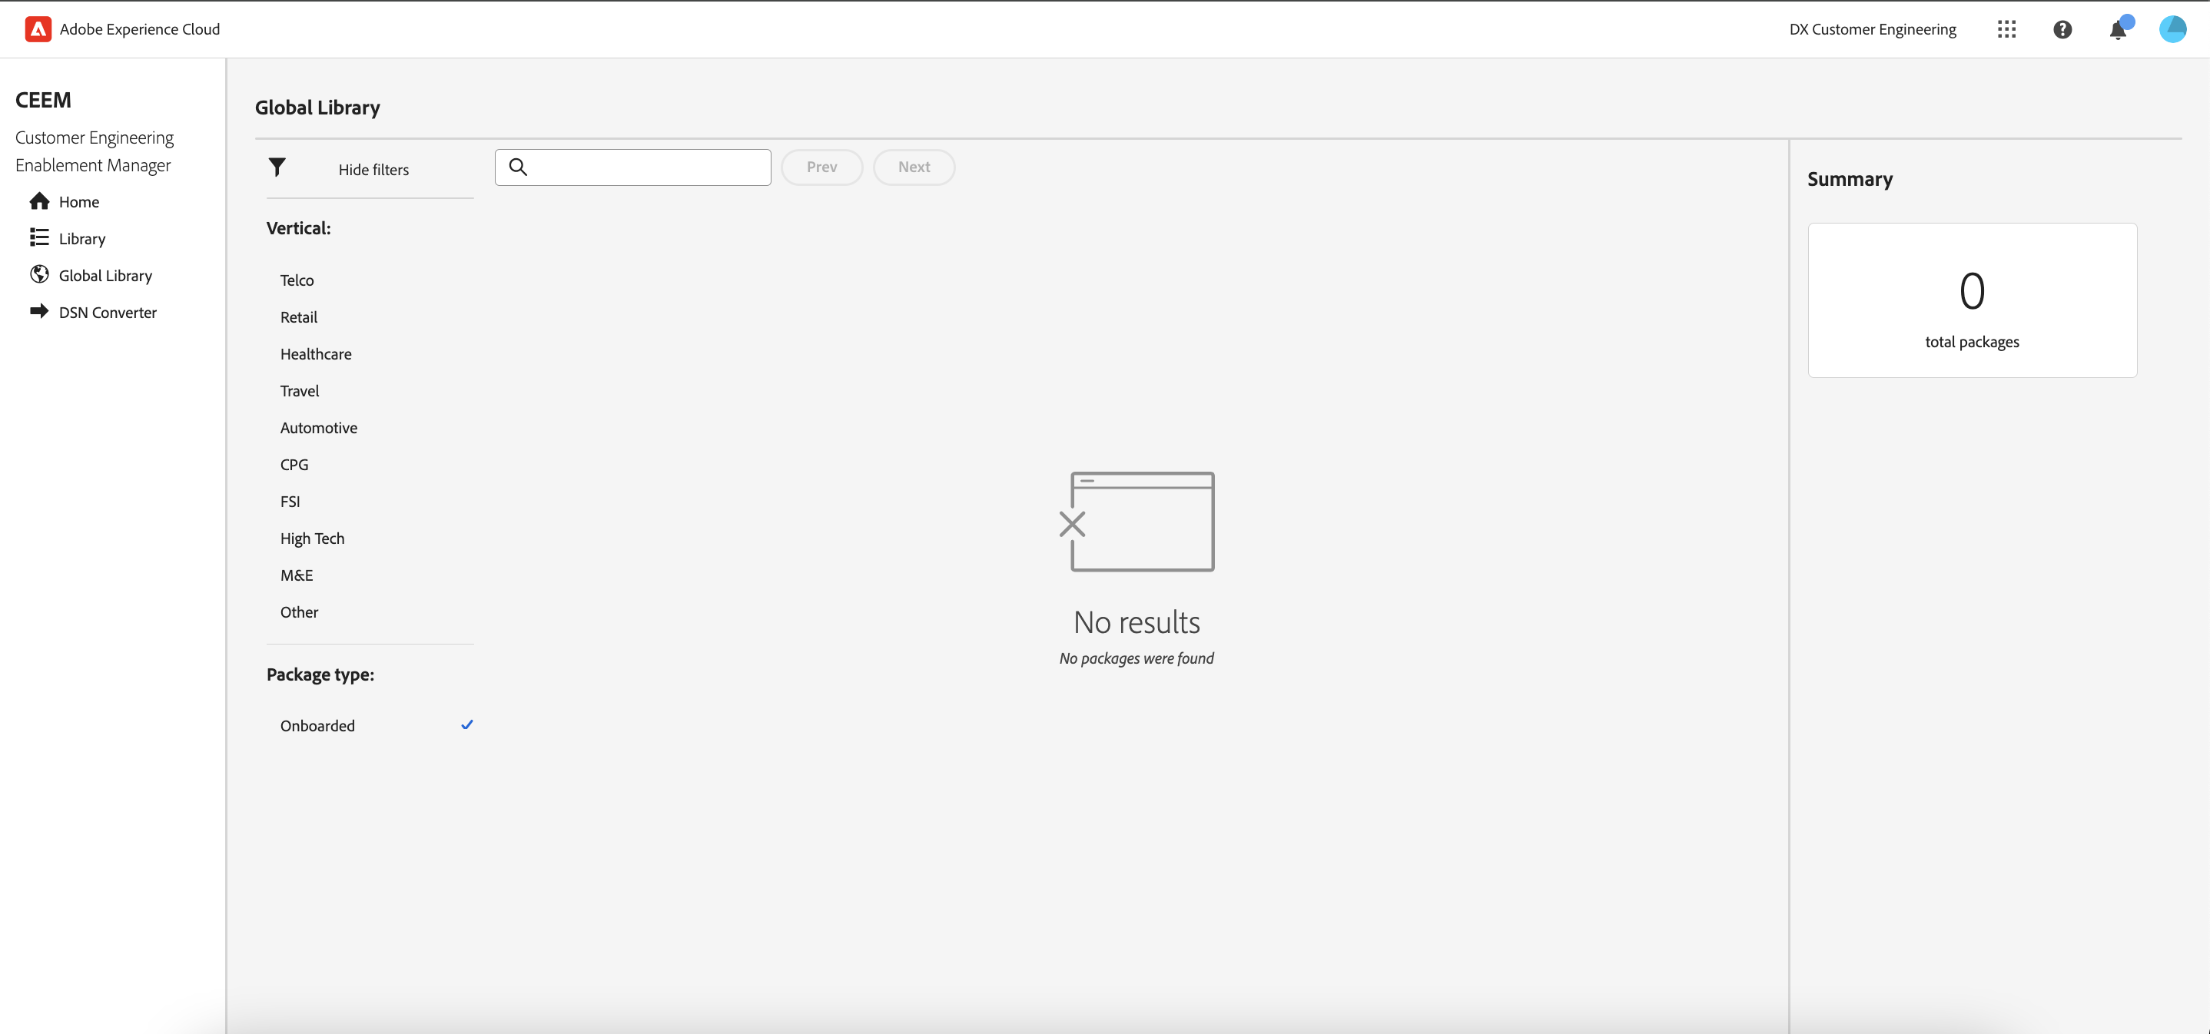2210x1034 pixels.
Task: Open the help question mark icon
Action: 2062,29
